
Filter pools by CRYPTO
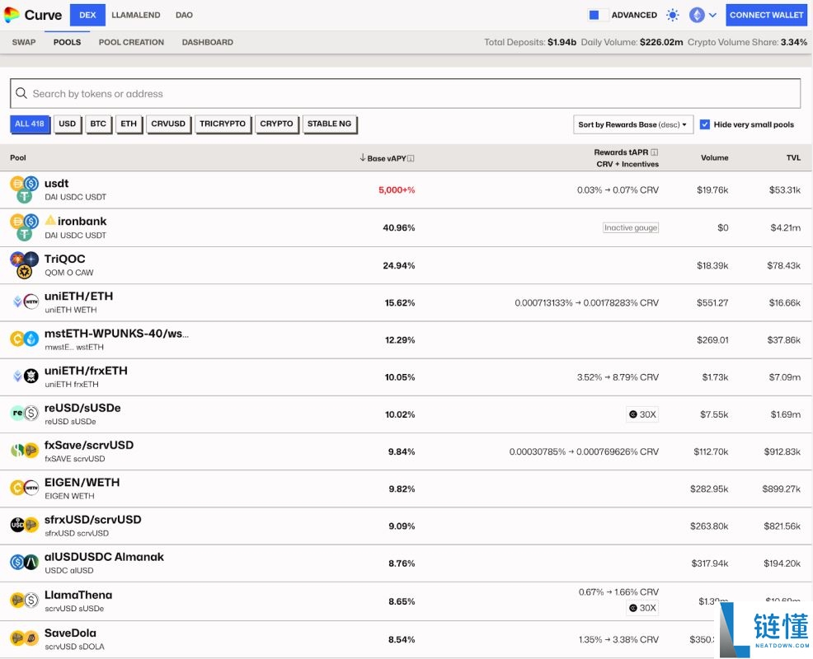pyautogui.click(x=276, y=124)
